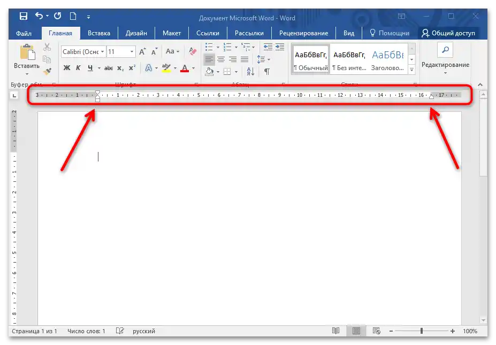The width and height of the screenshot is (496, 345).
Task: Toggle bold Ж formatting
Action: click(x=67, y=68)
